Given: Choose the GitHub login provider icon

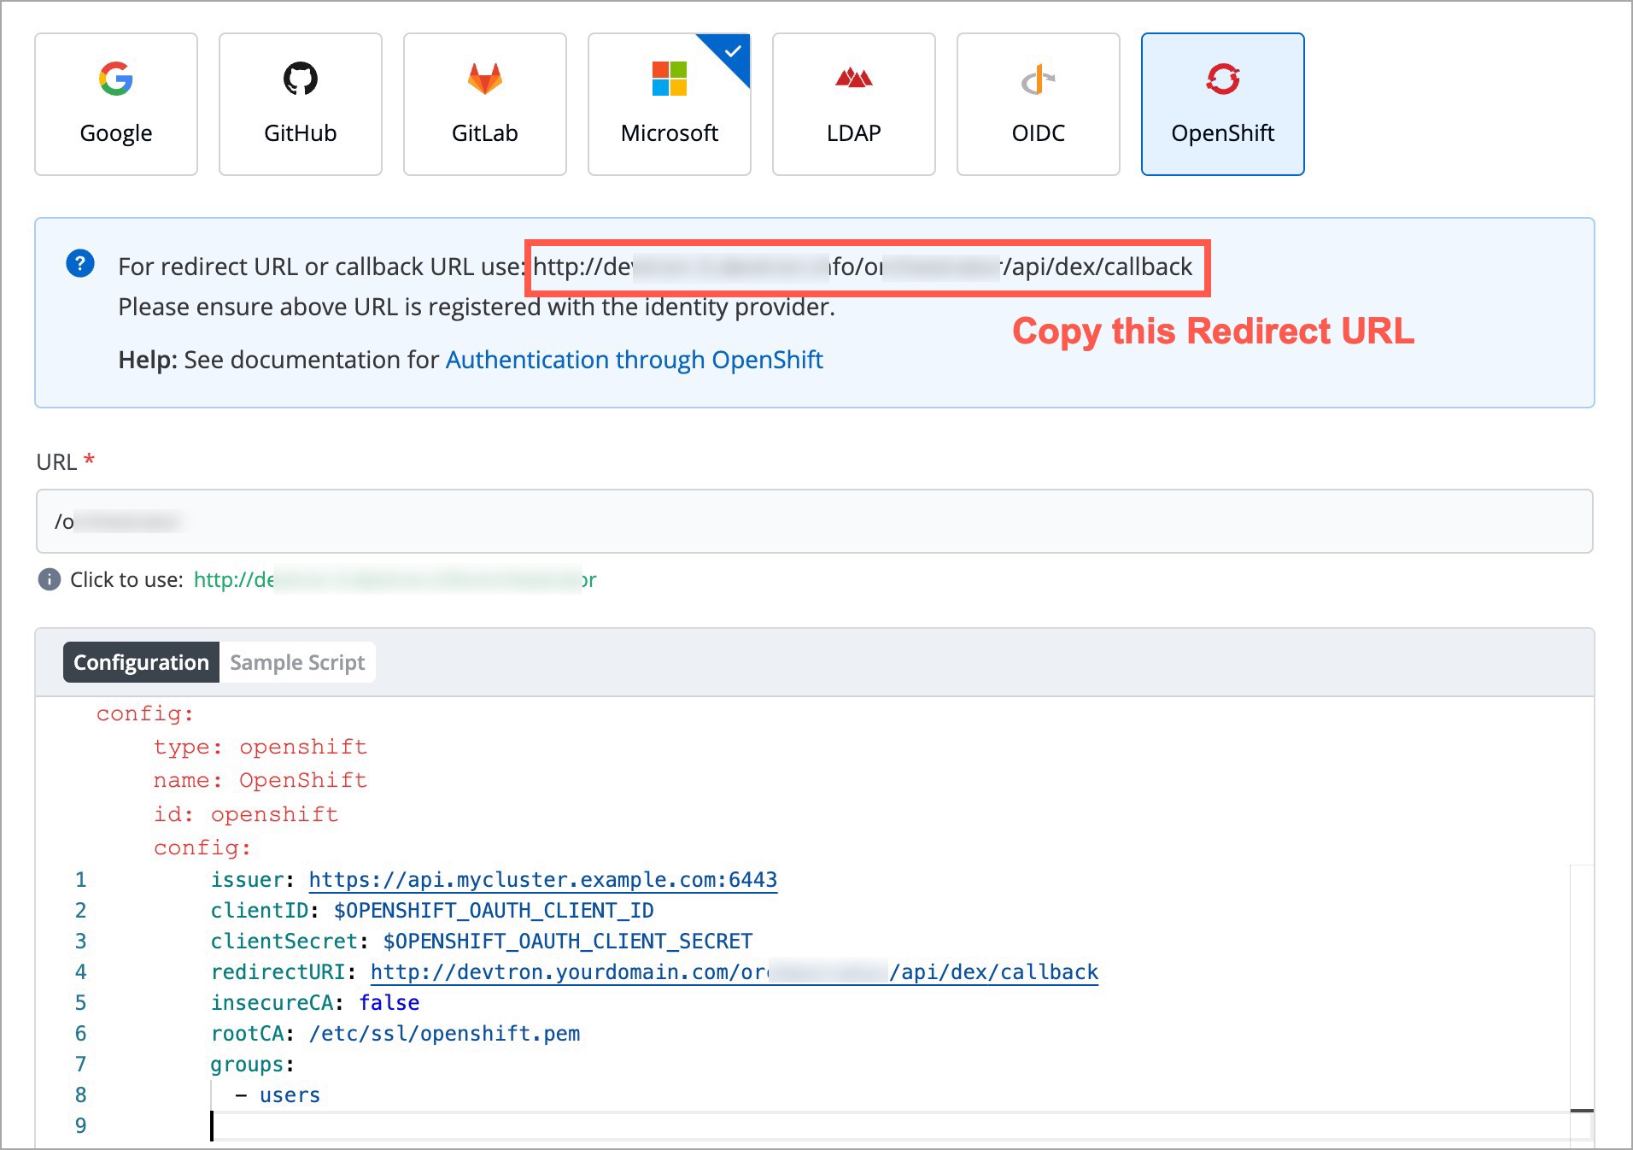Looking at the screenshot, I should pos(300,79).
